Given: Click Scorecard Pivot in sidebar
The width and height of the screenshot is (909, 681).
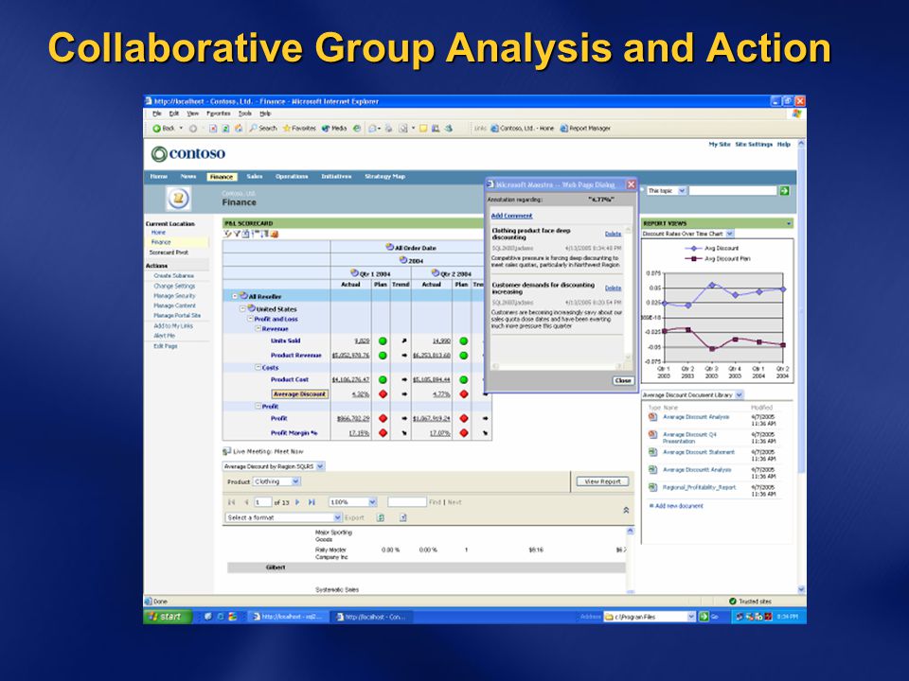Looking at the screenshot, I should click(x=169, y=253).
